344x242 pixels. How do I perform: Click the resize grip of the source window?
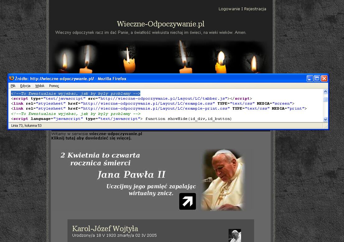pos(326,126)
